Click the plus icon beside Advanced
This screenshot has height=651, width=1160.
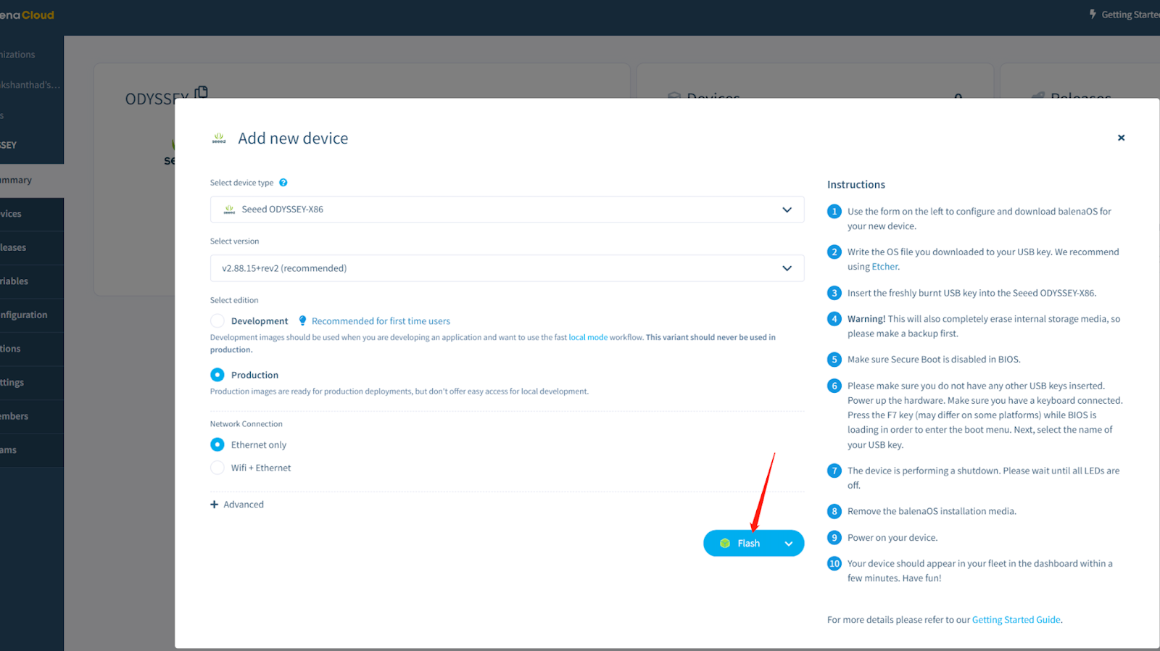(x=214, y=505)
